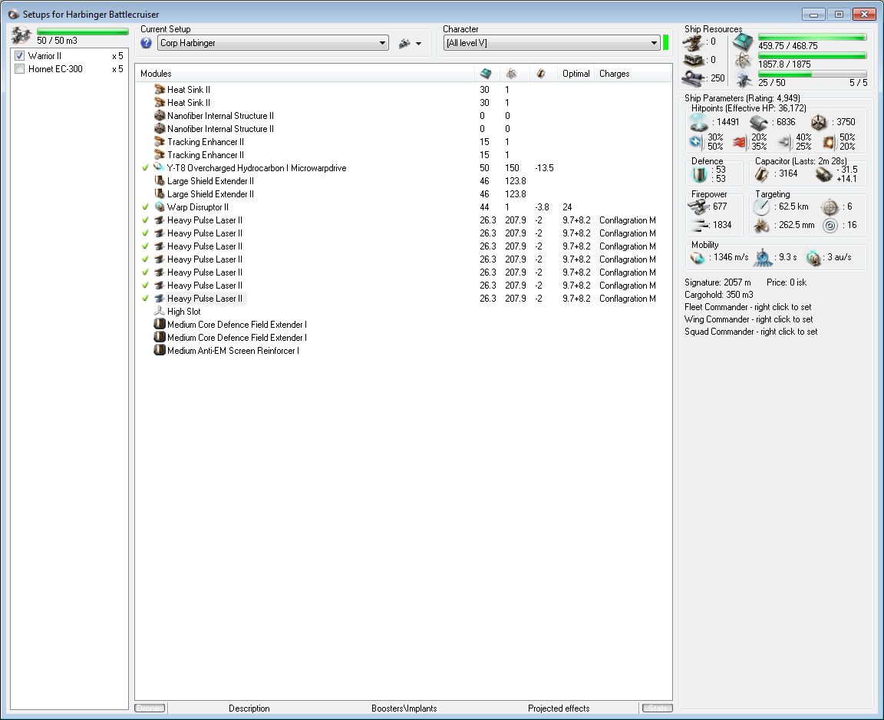Switch to the Description tab

249,708
